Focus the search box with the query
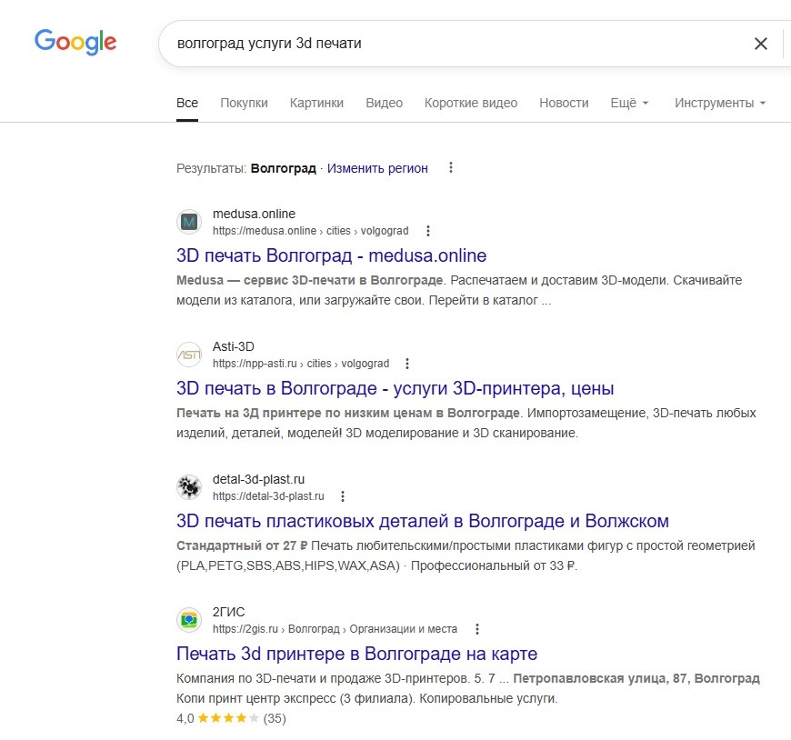791x740 pixels. (x=454, y=44)
